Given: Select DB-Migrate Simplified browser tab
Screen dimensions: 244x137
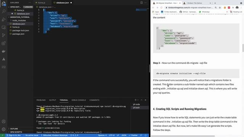Looking at the screenshot, I should tap(167, 3).
